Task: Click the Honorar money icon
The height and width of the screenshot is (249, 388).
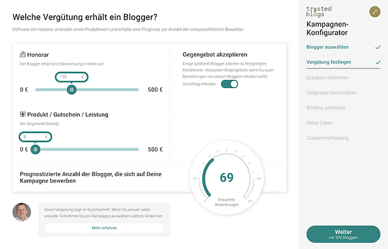Action: click(23, 54)
